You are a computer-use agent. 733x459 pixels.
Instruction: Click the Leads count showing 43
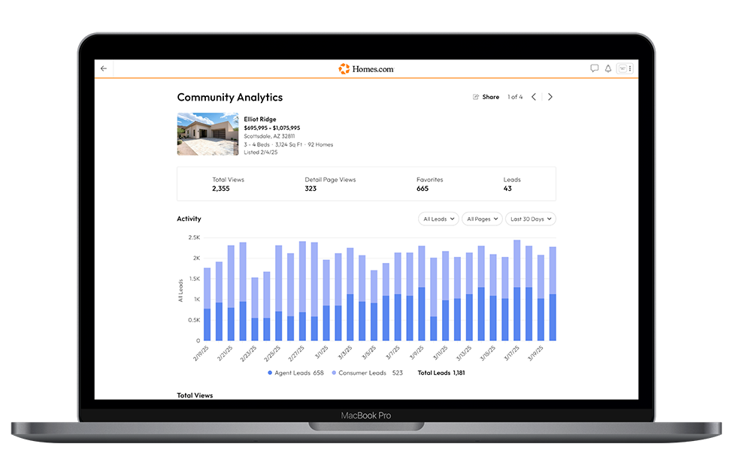[512, 184]
